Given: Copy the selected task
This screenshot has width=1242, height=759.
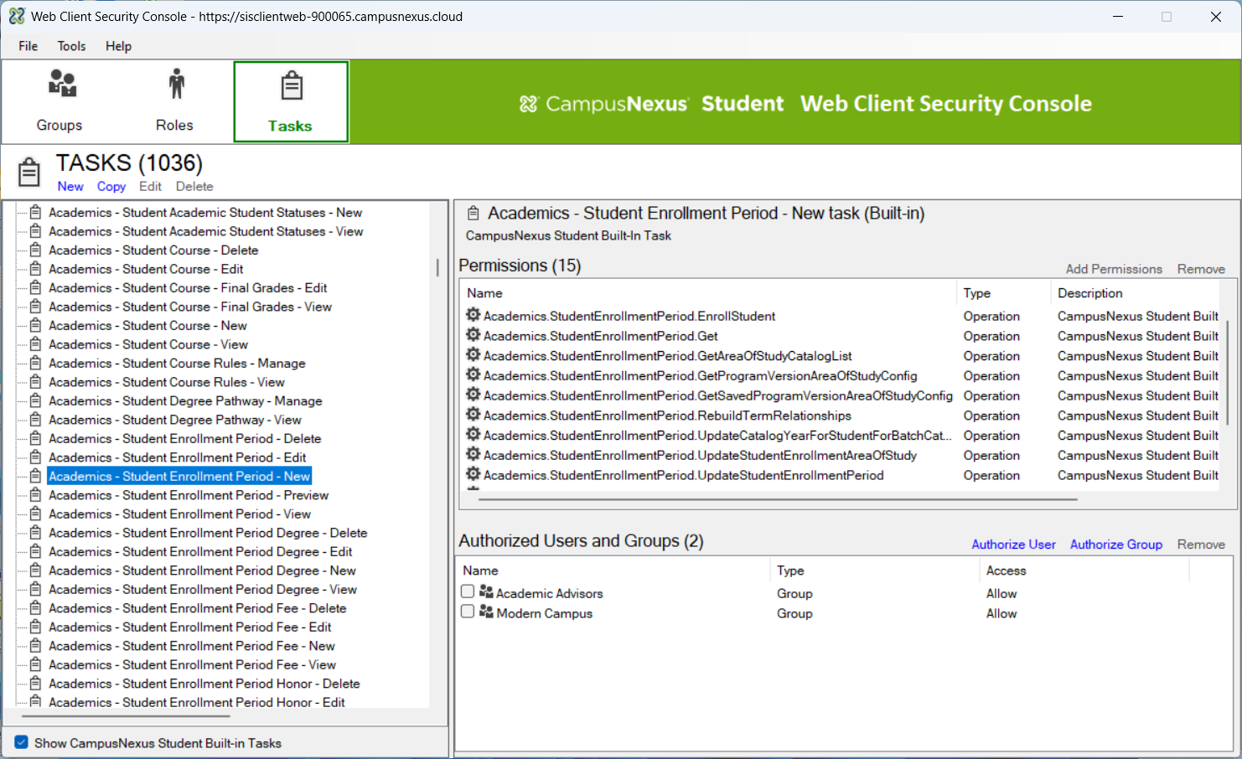Looking at the screenshot, I should click(111, 186).
